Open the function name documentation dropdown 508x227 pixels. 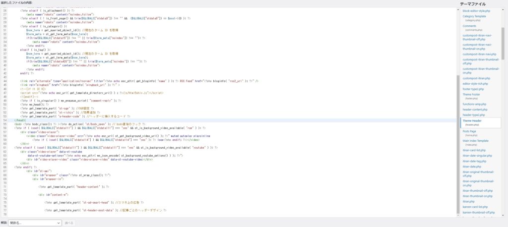tap(34, 223)
